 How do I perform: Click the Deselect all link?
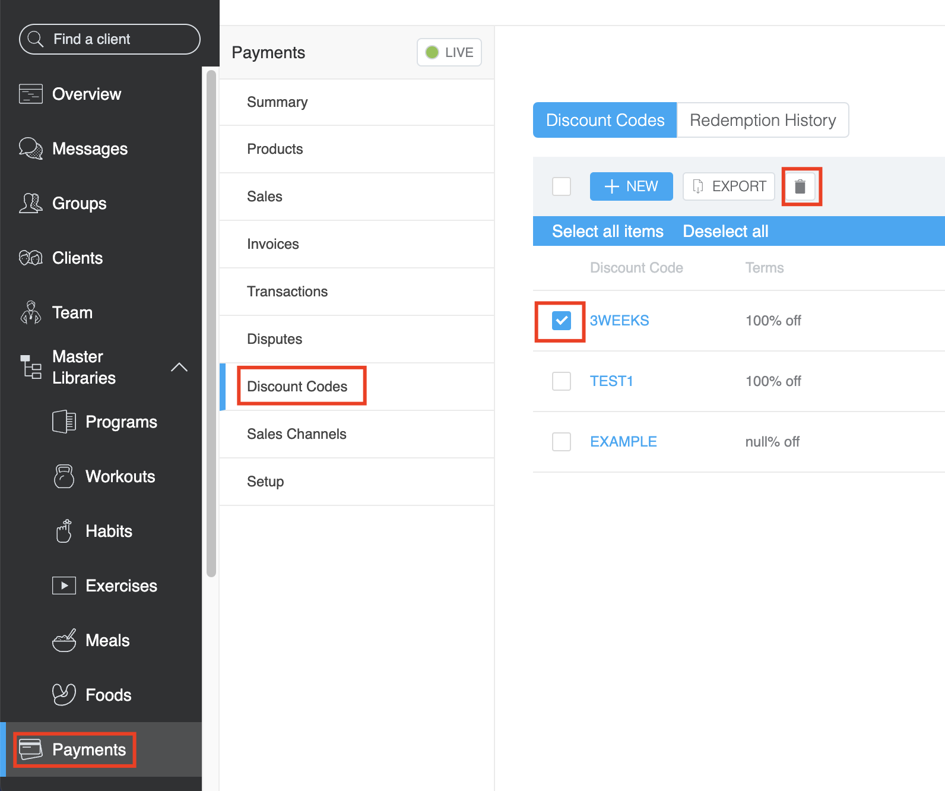tap(725, 231)
